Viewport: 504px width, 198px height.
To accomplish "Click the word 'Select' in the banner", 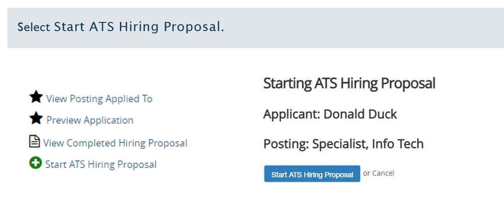I will coord(34,27).
